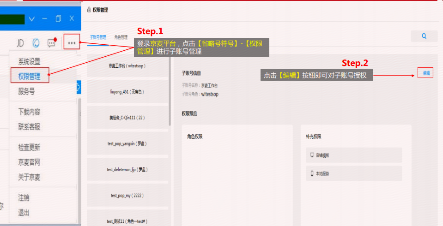Click the 店铺模板 permission item
443x226 pixels.
354,155
